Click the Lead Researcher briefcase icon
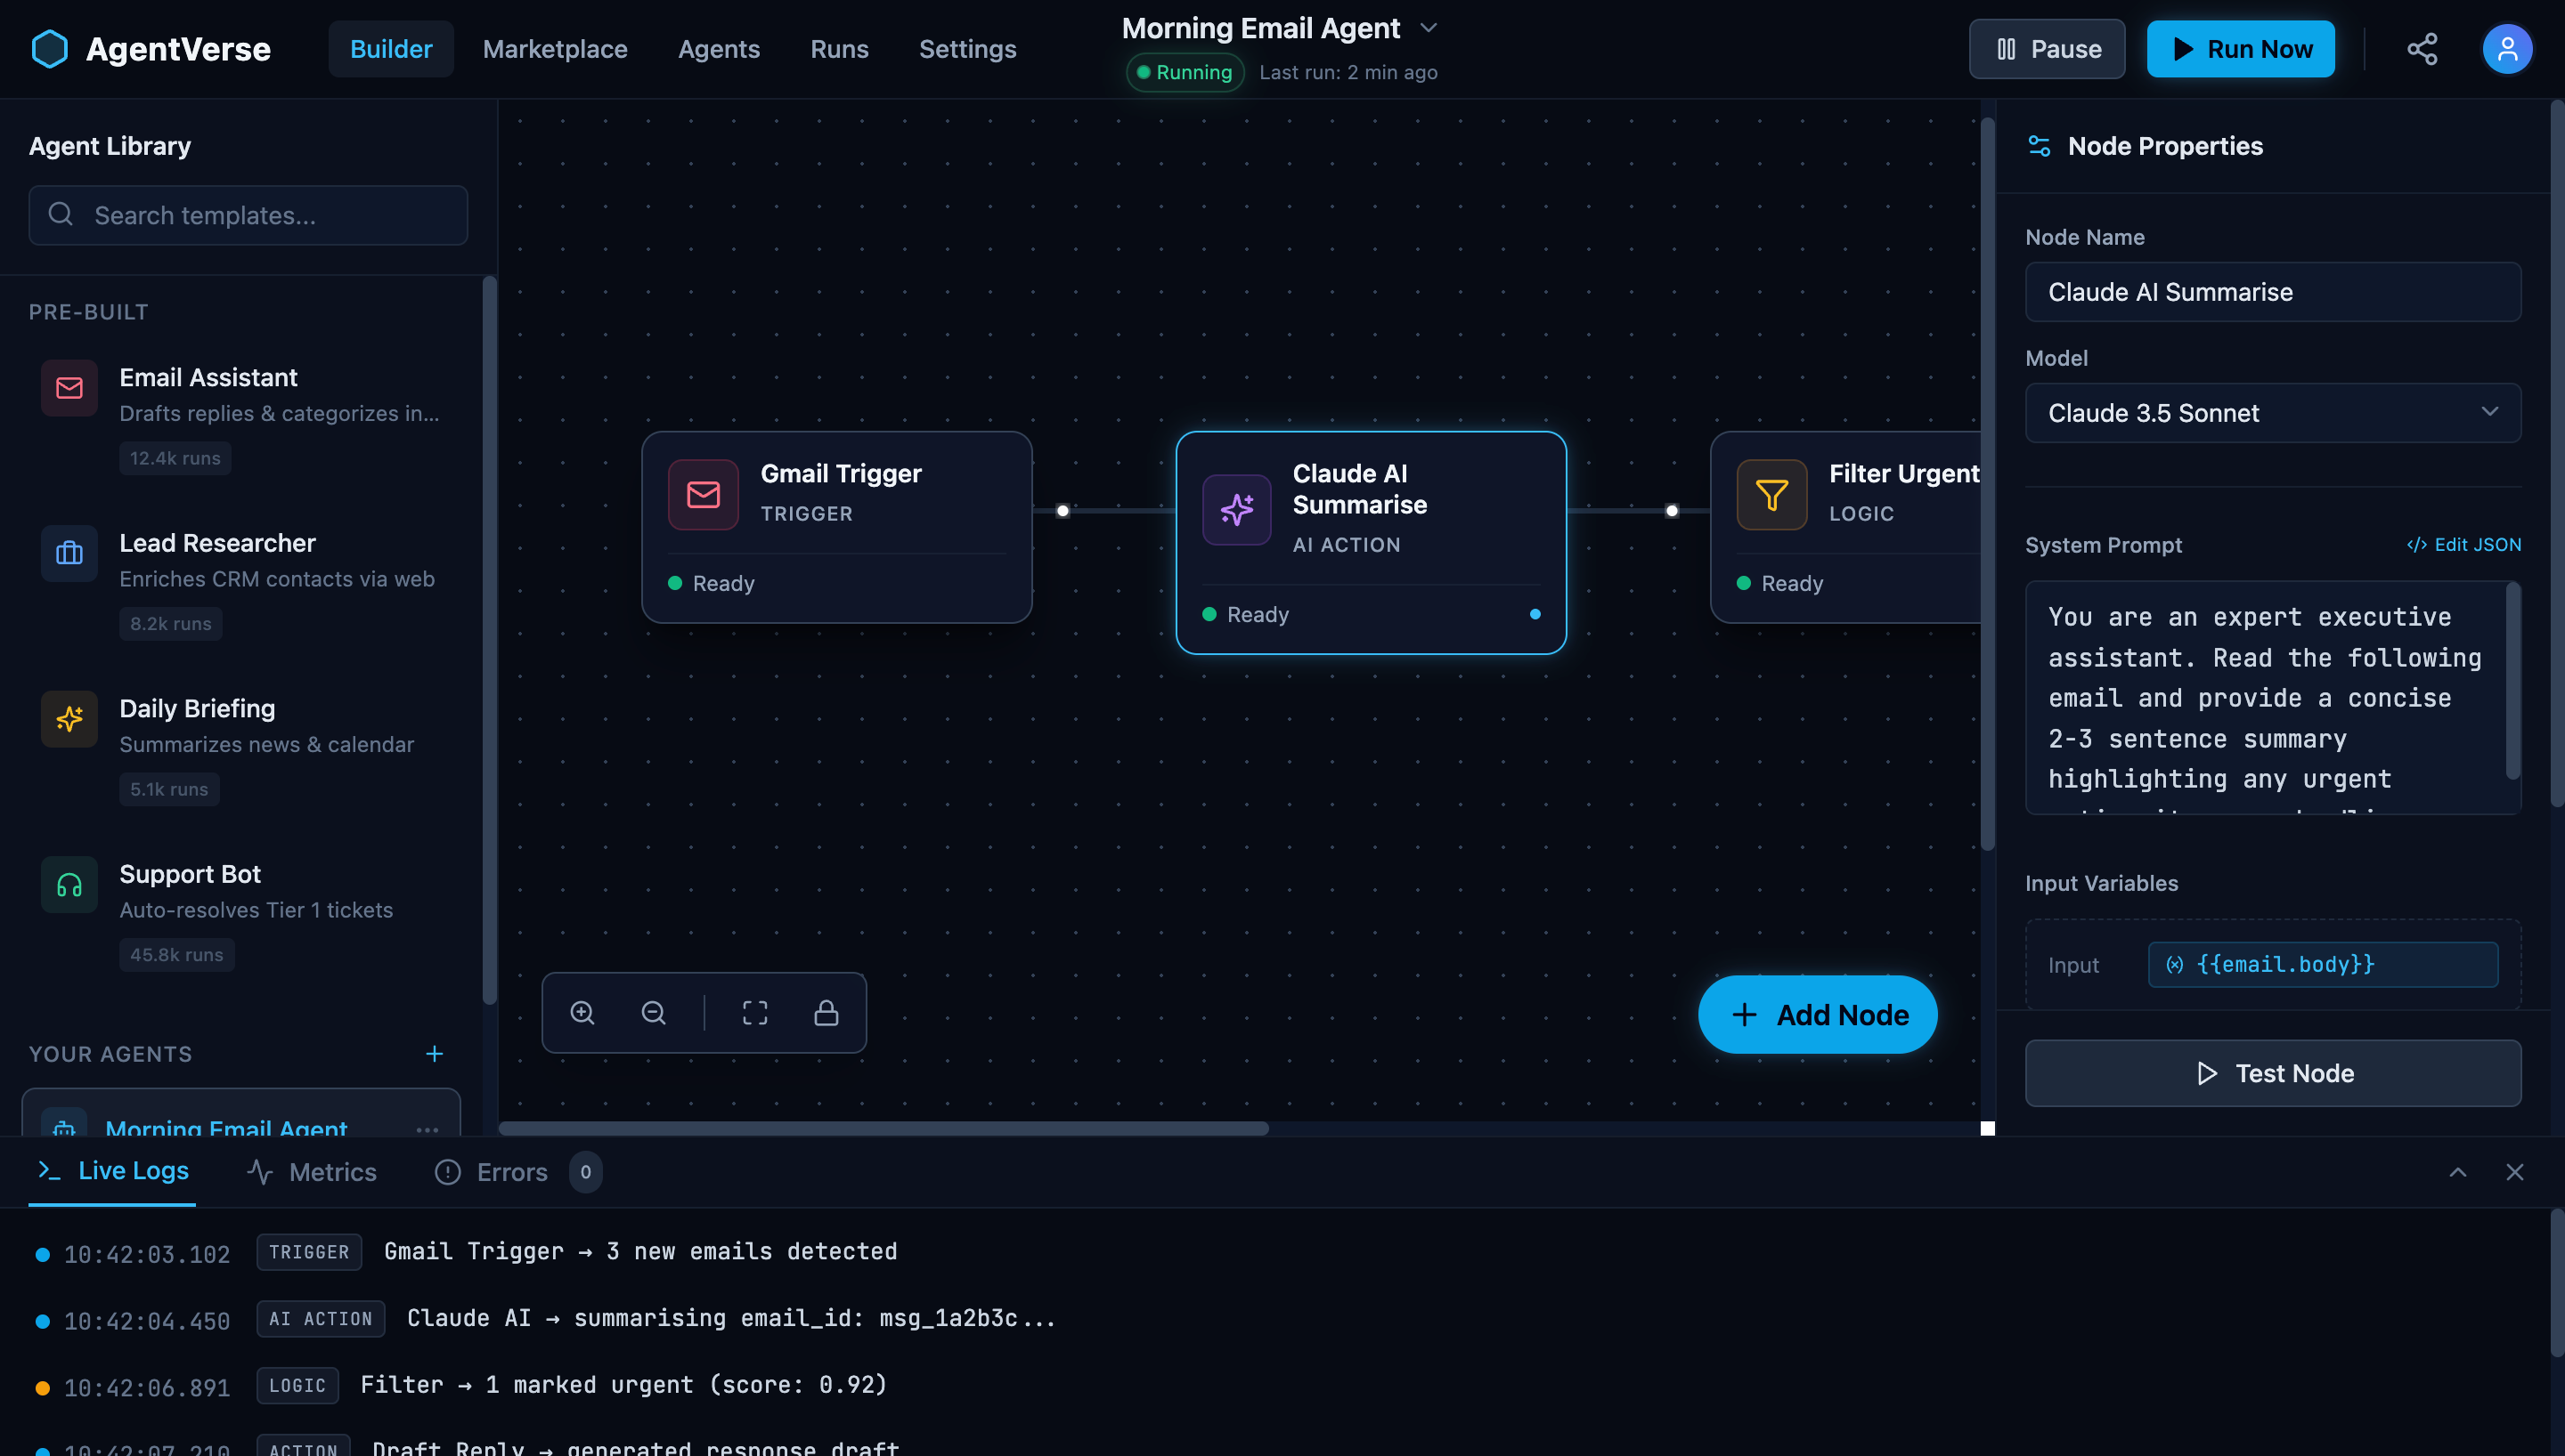2565x1456 pixels. [69, 553]
